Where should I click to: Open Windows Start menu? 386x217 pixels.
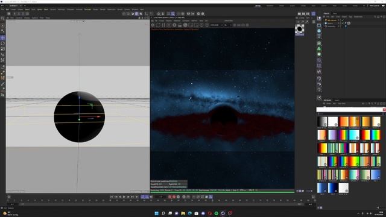click(156, 213)
